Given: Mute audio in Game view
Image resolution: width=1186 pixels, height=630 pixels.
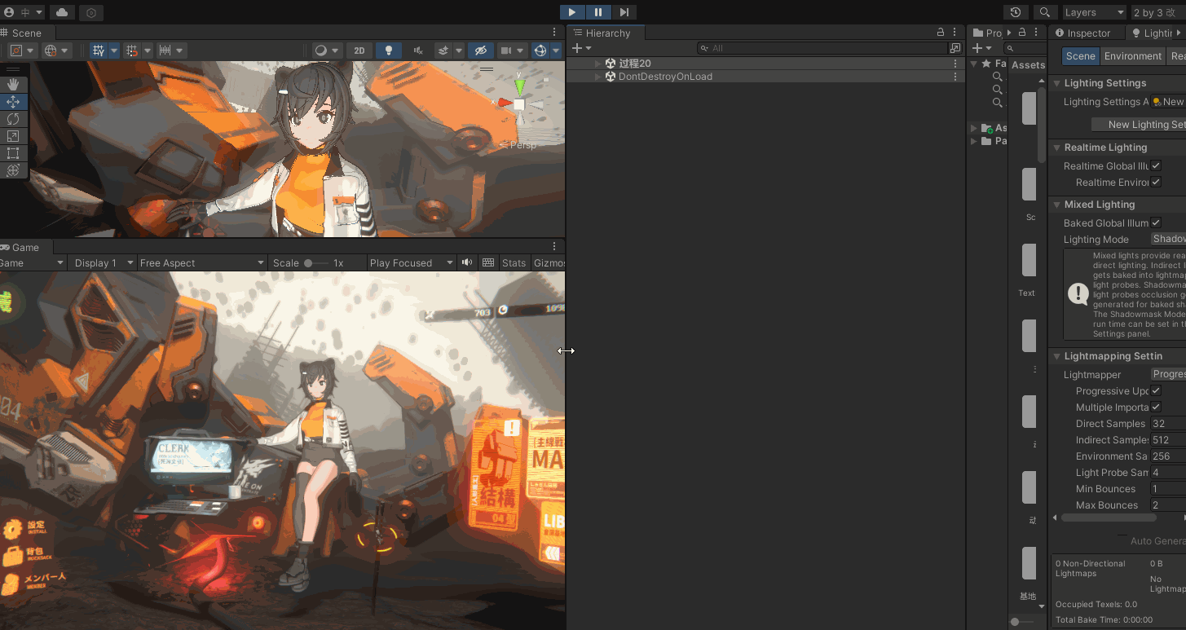Looking at the screenshot, I should (467, 262).
